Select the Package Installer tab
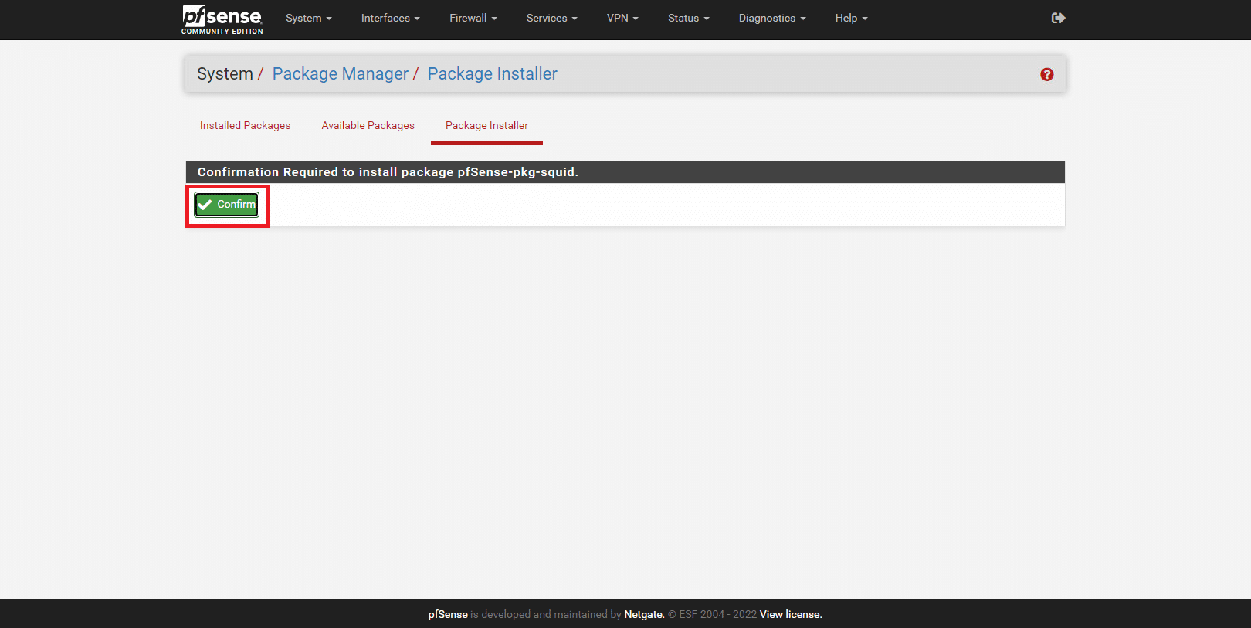Image resolution: width=1251 pixels, height=628 pixels. click(486, 125)
